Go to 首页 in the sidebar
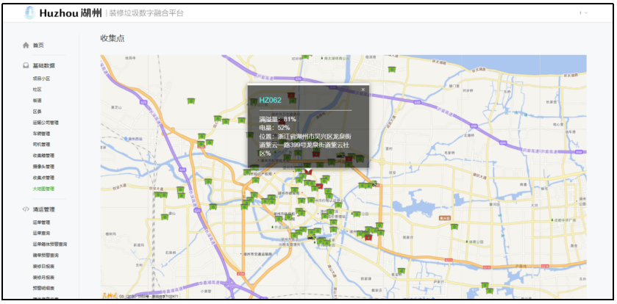 38,46
